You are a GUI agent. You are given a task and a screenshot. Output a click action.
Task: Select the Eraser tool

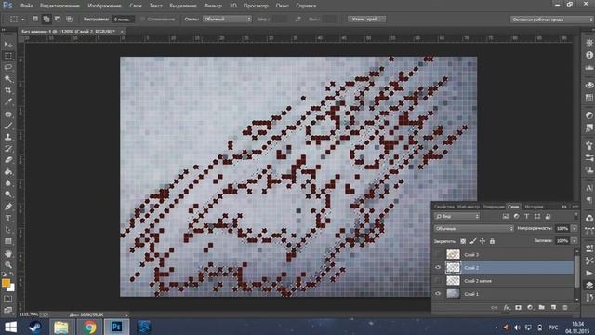(8, 160)
